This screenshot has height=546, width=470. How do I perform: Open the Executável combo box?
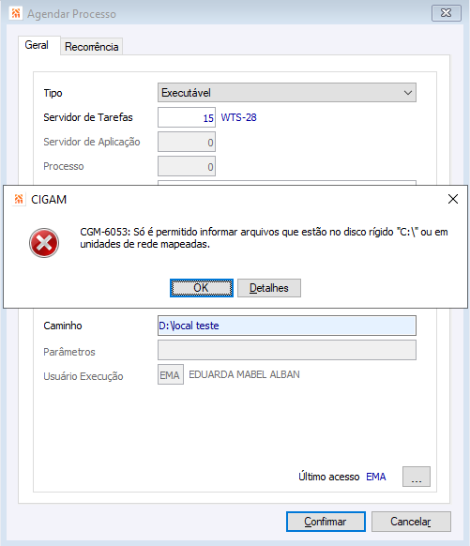pyautogui.click(x=287, y=93)
